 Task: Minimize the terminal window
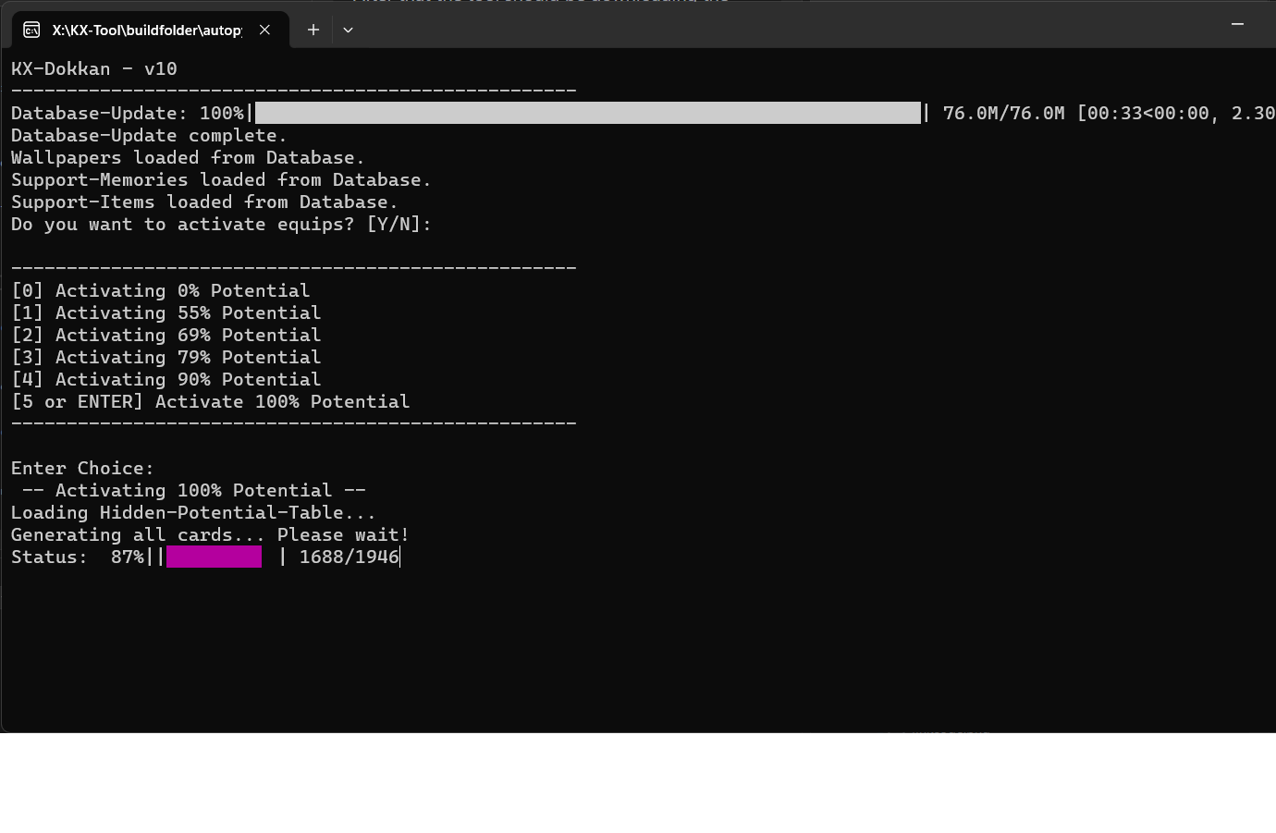point(1237,24)
